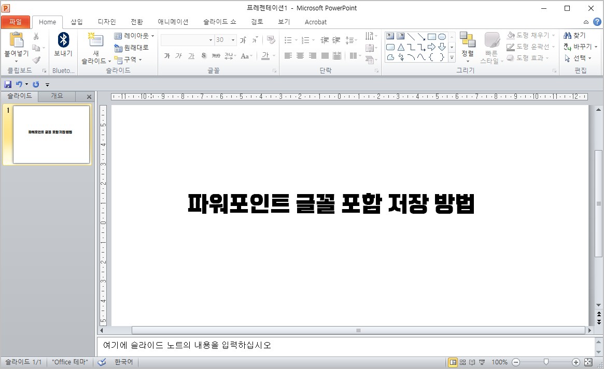Viewport: 604px width, 369px height.
Task: Open the Select (선택) dropdown
Action: [x=578, y=58]
